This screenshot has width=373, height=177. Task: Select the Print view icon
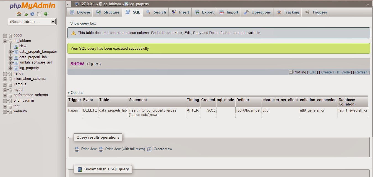pos(77,149)
